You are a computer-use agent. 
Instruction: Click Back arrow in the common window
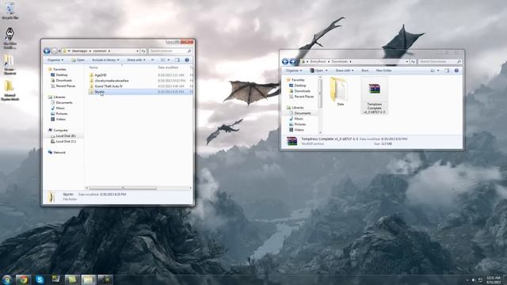point(47,51)
